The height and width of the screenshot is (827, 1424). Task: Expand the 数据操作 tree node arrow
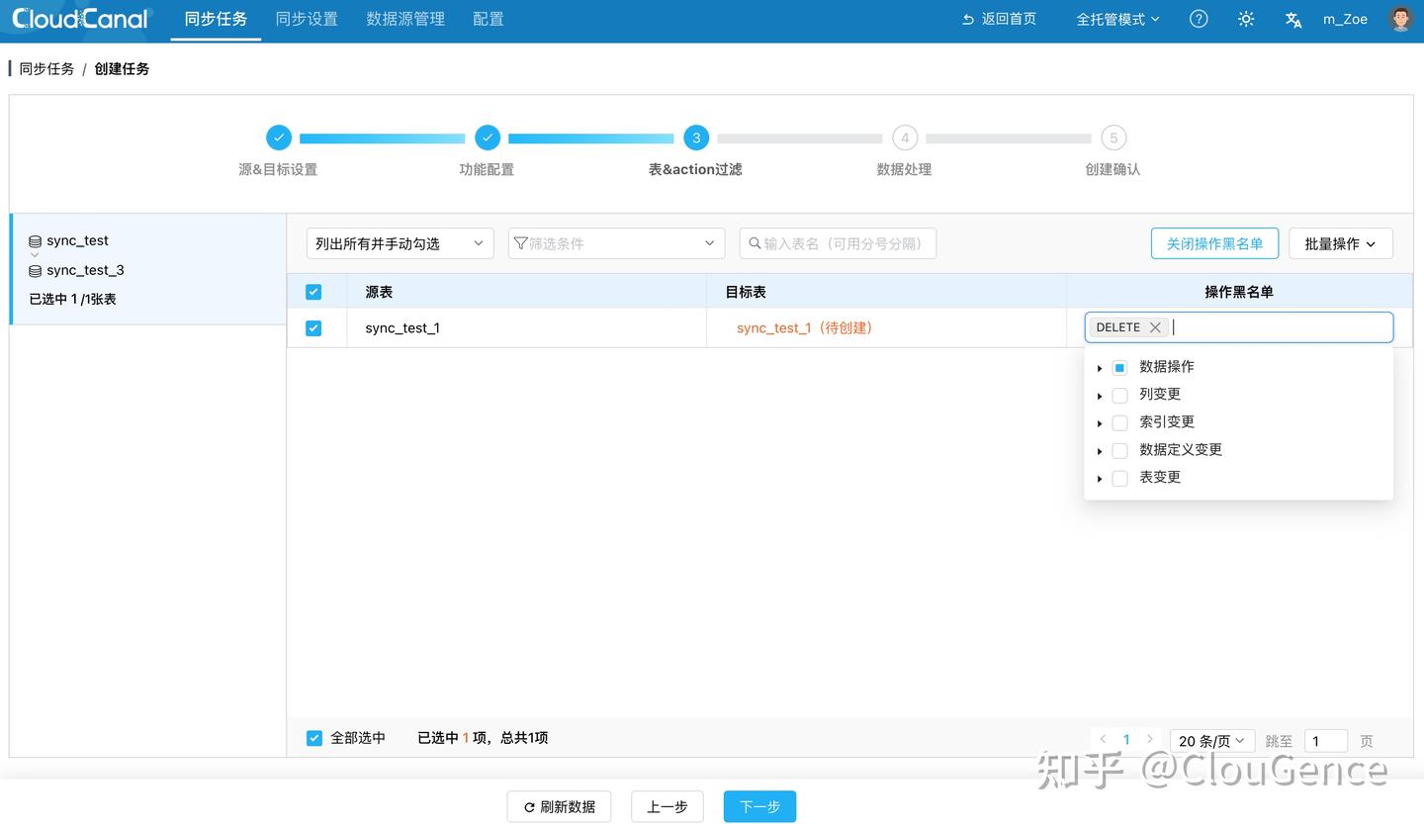[1100, 368]
